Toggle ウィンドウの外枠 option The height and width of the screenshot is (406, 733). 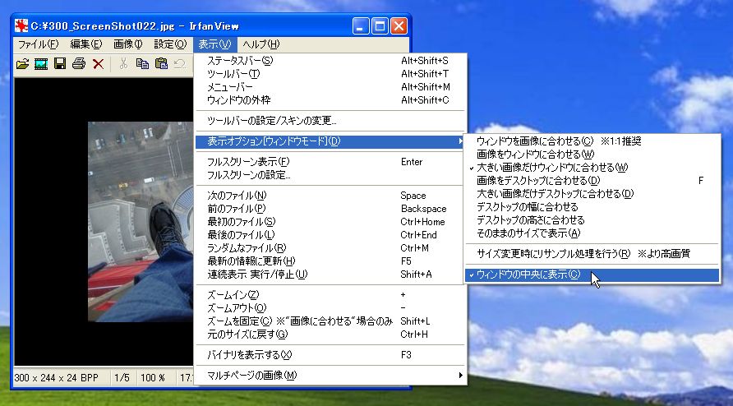(x=330, y=100)
